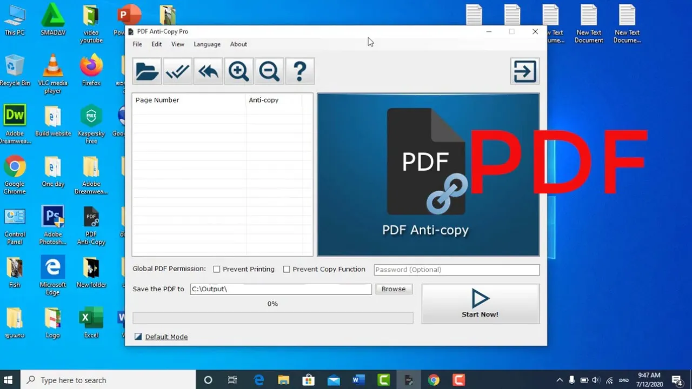Open the Language menu

[x=207, y=44]
